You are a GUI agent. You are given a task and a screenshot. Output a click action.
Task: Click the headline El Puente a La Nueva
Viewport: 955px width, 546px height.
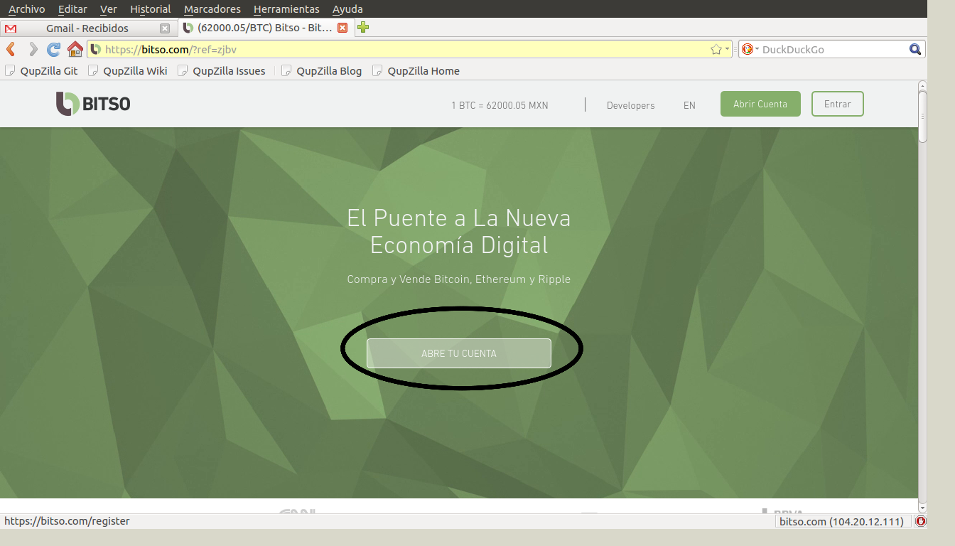(x=459, y=218)
